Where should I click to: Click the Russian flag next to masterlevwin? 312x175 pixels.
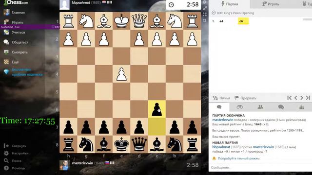107,163
